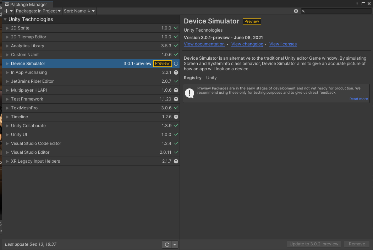Collapse the Unity Technologies group
373x250 pixels.
coord(5,19)
